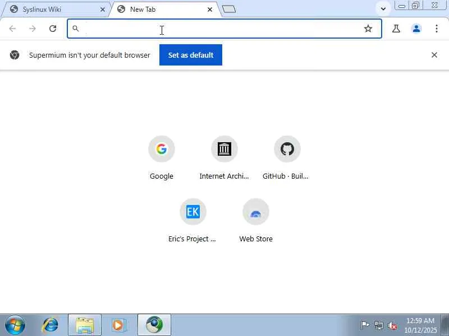This screenshot has height=336, width=449.
Task: Click the GitHub · Buil... shortcut label
Action: (286, 176)
